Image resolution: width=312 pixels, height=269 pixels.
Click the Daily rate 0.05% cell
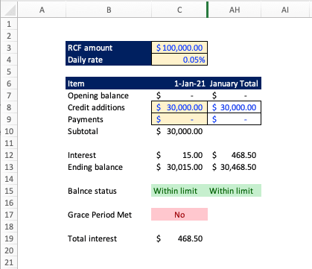pyautogui.click(x=179, y=60)
